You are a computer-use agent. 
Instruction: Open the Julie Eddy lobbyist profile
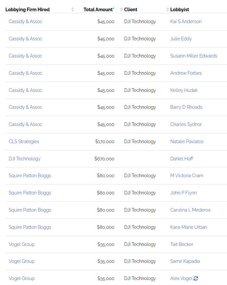click(x=181, y=39)
